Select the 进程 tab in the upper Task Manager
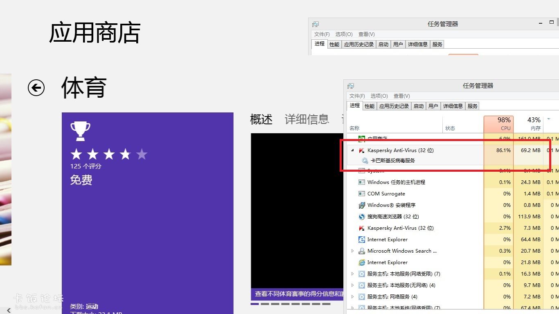The height and width of the screenshot is (314, 559). [320, 44]
